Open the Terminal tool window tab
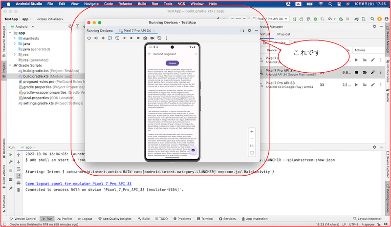Screen dimensions: 391x227 (205, 219)
